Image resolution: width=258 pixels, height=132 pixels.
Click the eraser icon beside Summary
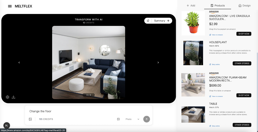point(148,21)
